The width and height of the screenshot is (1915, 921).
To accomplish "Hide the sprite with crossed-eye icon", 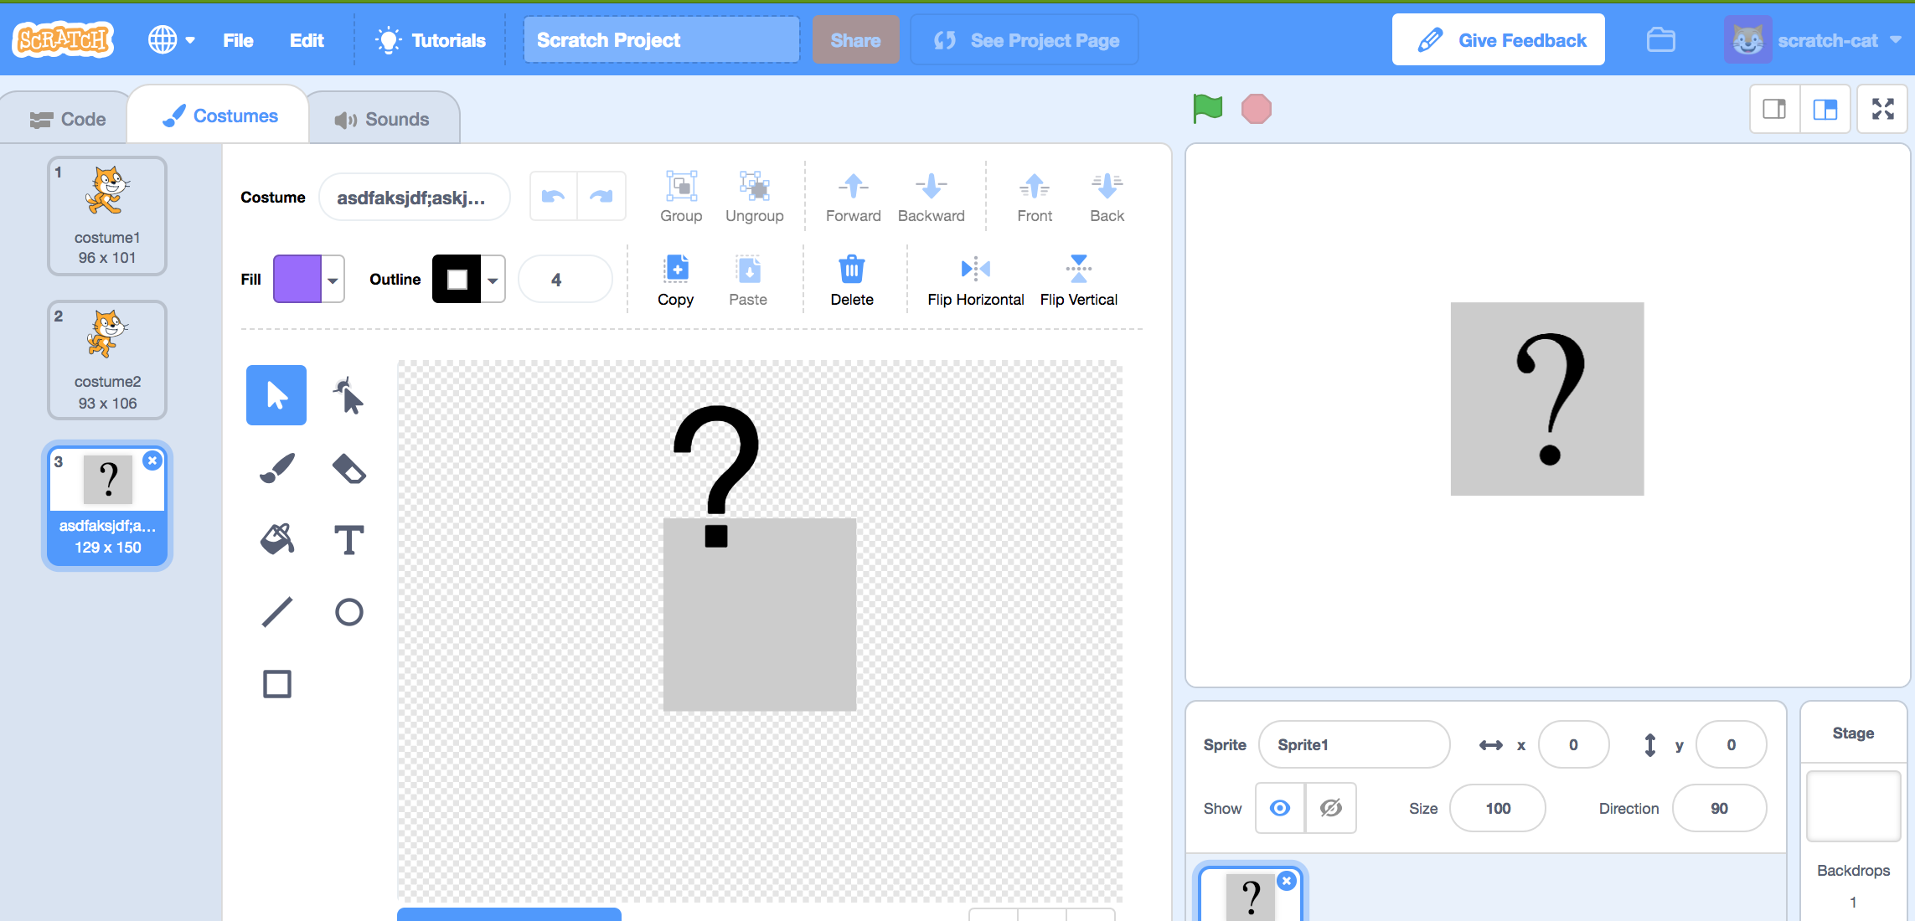I will click(x=1330, y=808).
